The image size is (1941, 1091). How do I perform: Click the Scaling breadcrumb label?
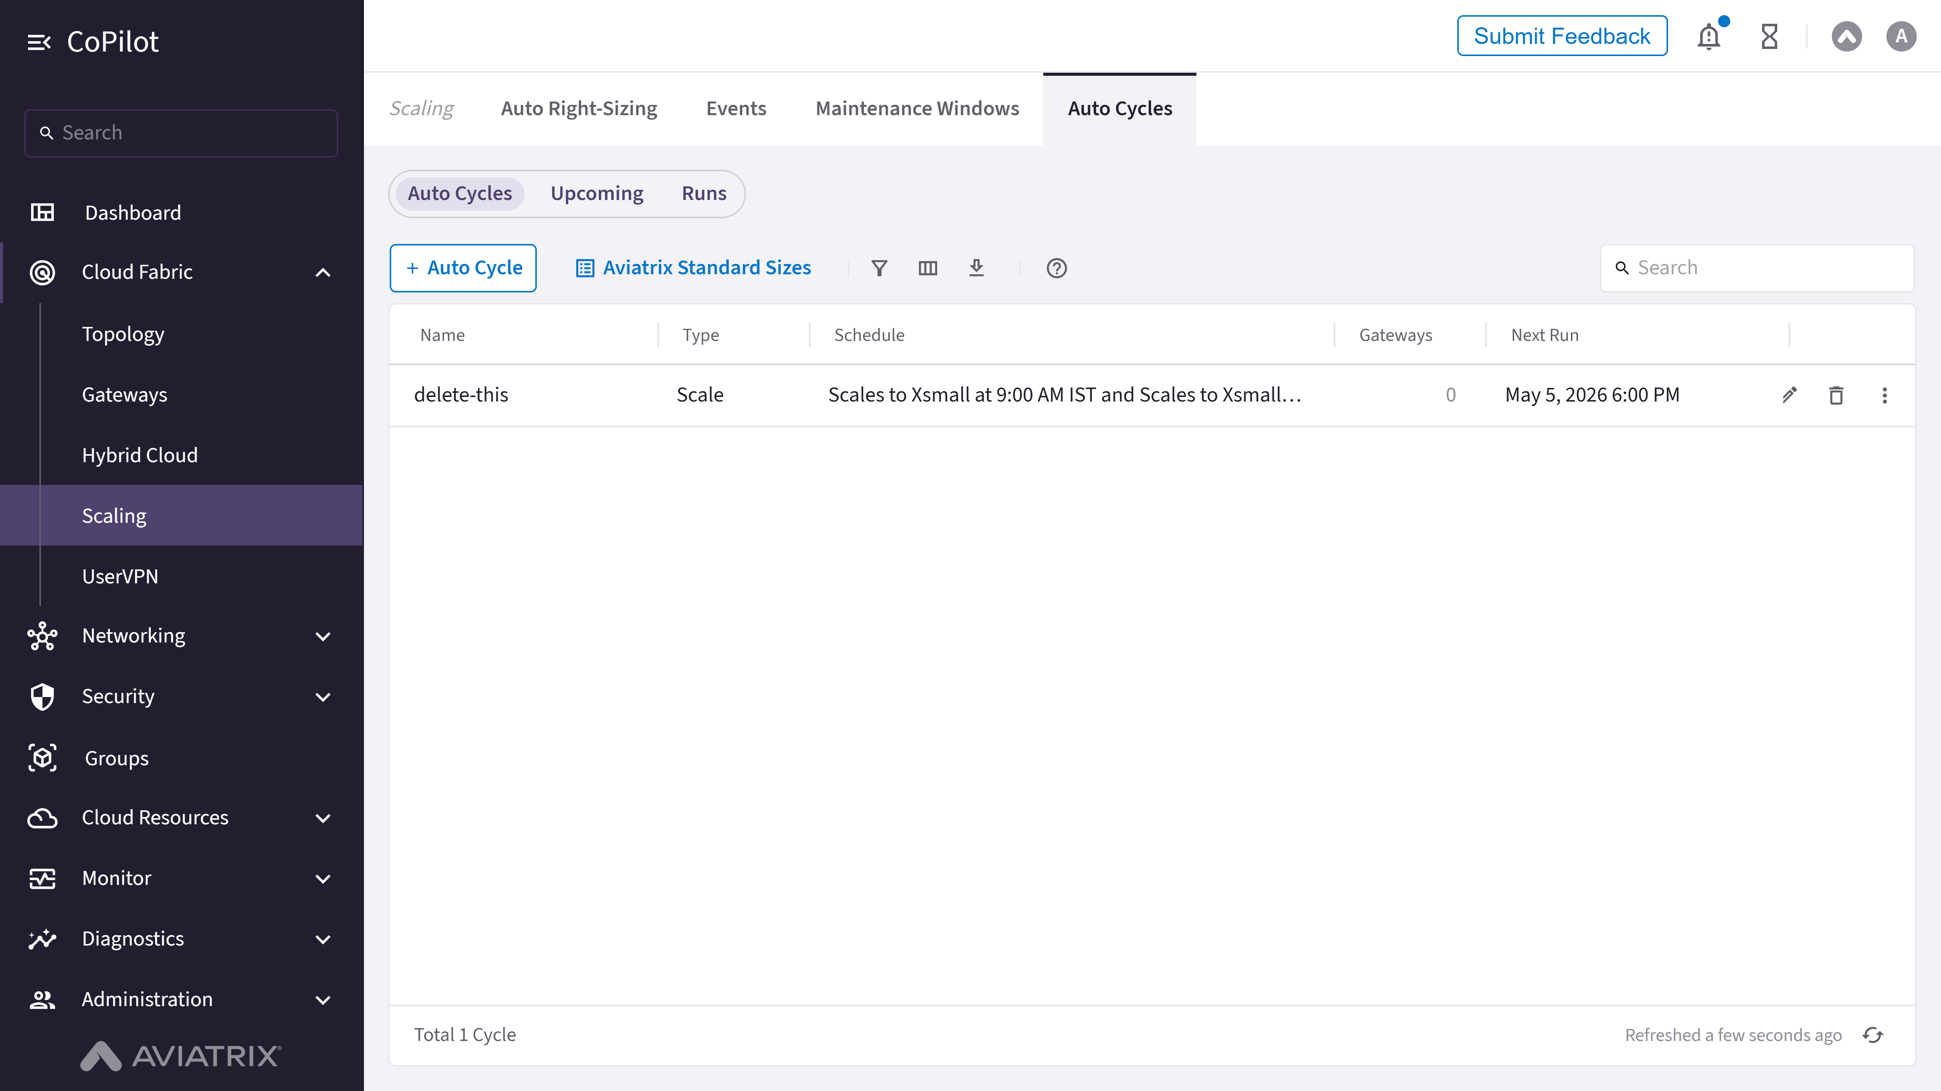421,109
